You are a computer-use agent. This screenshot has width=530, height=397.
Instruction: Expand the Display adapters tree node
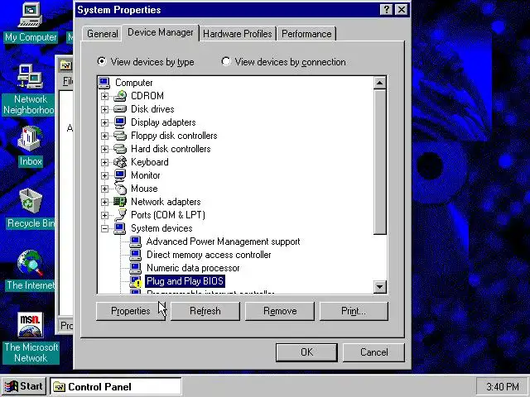click(x=105, y=122)
